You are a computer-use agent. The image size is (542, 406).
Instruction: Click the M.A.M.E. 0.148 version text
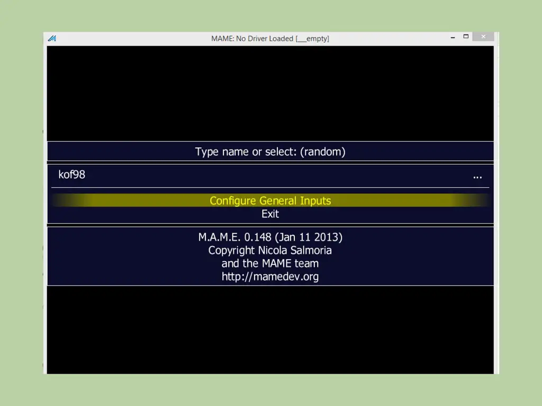point(270,237)
